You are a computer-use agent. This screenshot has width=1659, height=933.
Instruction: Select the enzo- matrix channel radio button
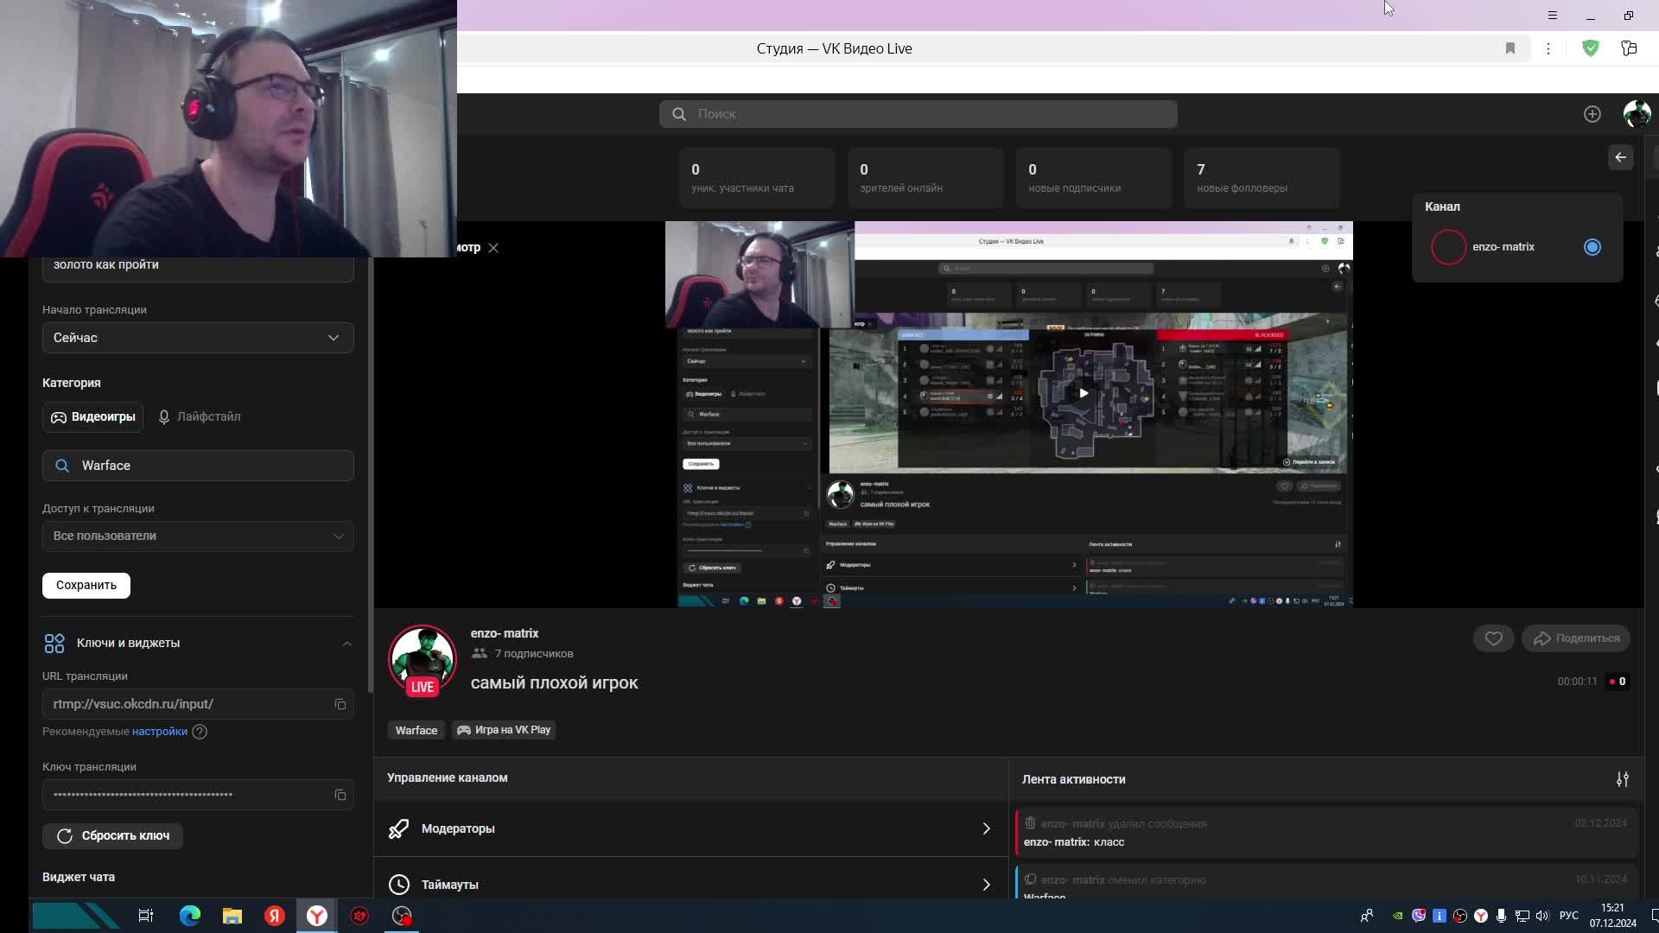(1592, 247)
